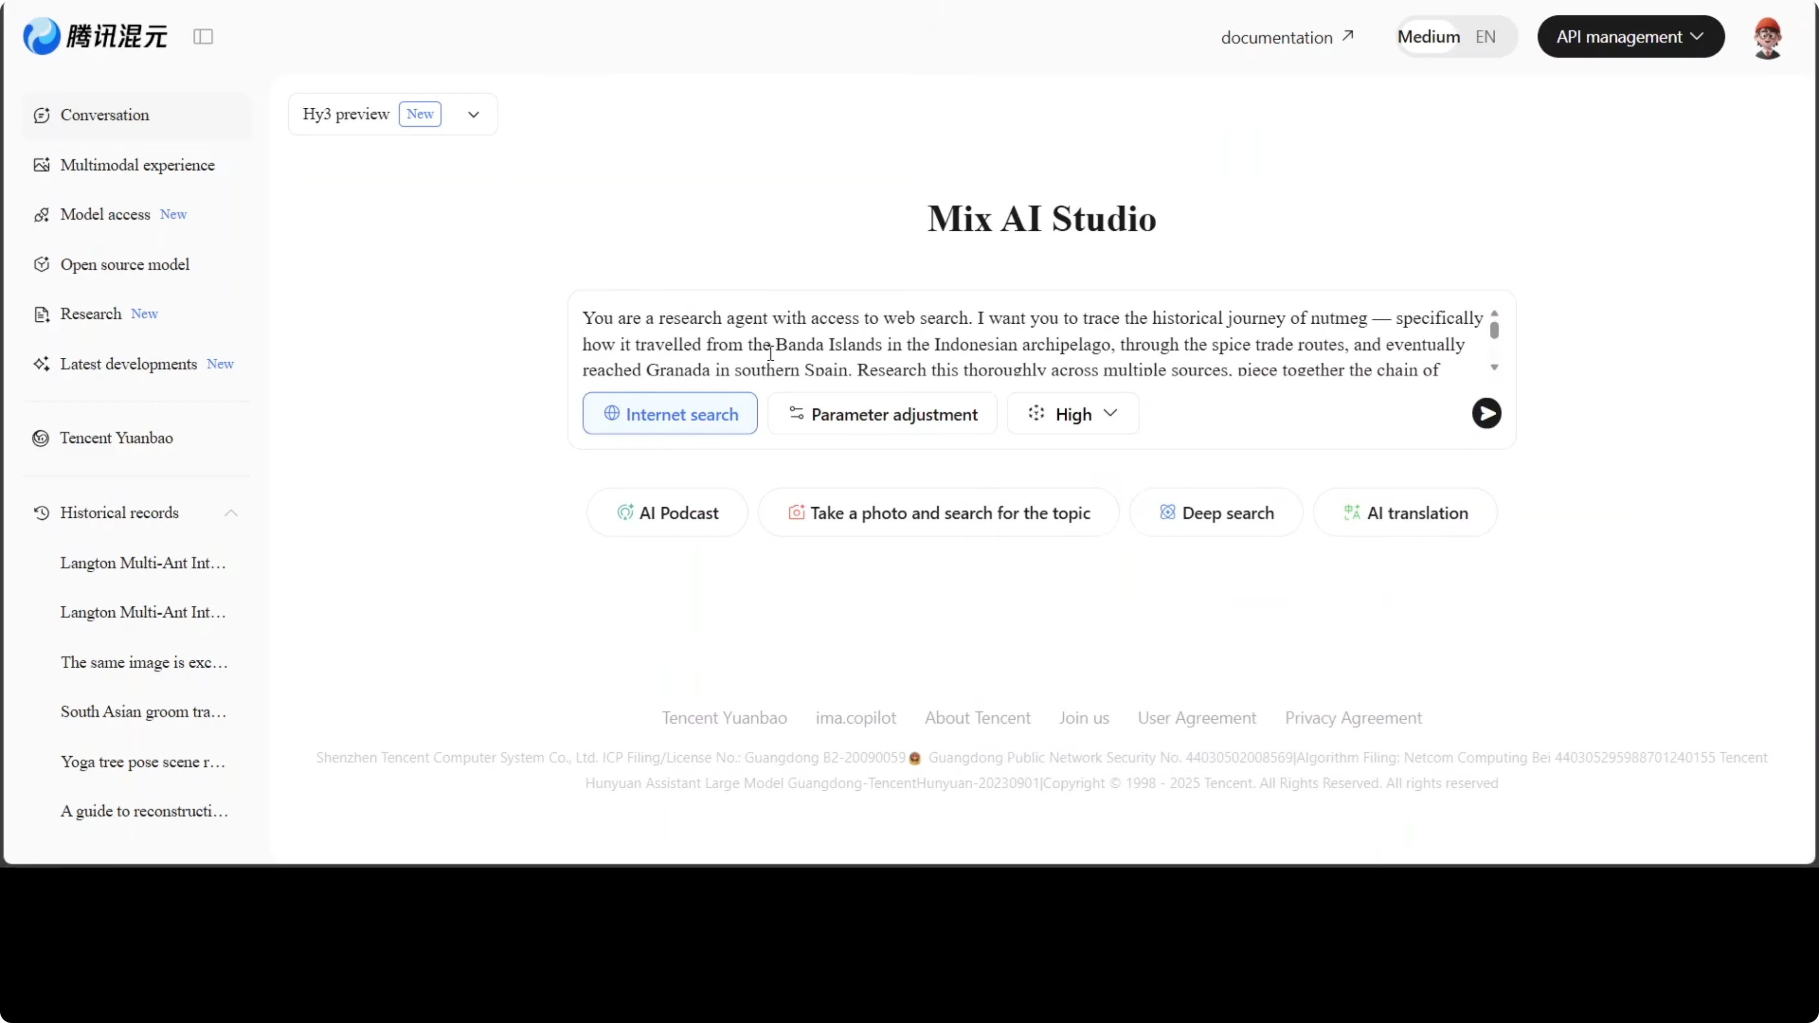Screen dimensions: 1819x1023
Task: Open the Research sidebar item
Action: (x=90, y=314)
